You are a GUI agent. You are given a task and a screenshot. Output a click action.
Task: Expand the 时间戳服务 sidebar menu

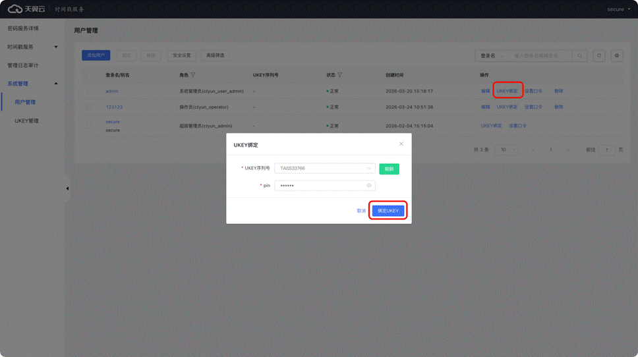pyautogui.click(x=32, y=47)
